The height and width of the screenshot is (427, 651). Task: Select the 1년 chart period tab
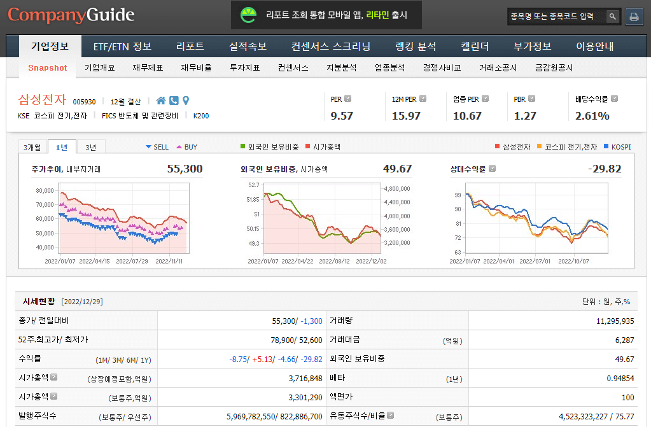62,147
